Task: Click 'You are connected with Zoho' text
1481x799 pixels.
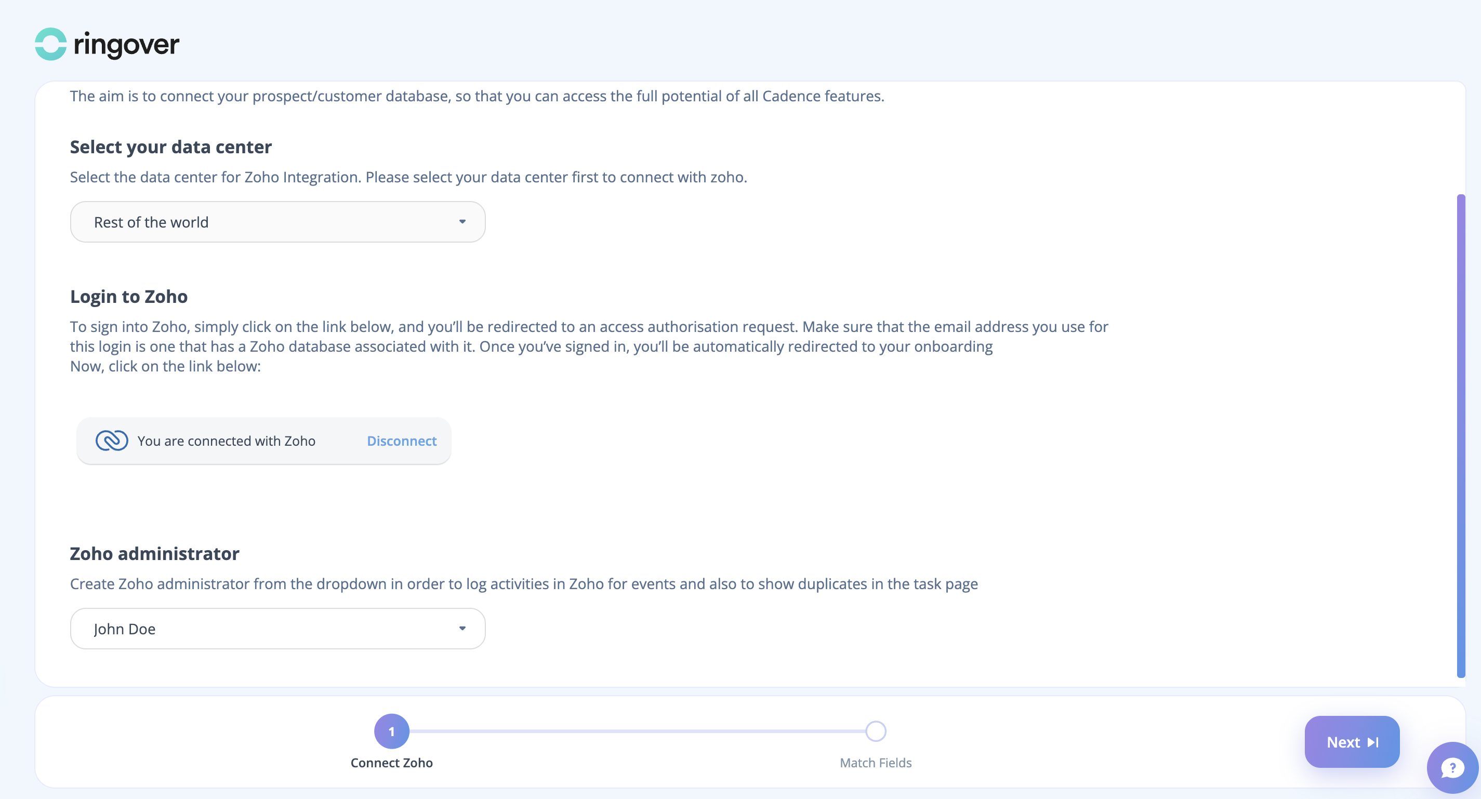Action: click(x=227, y=441)
